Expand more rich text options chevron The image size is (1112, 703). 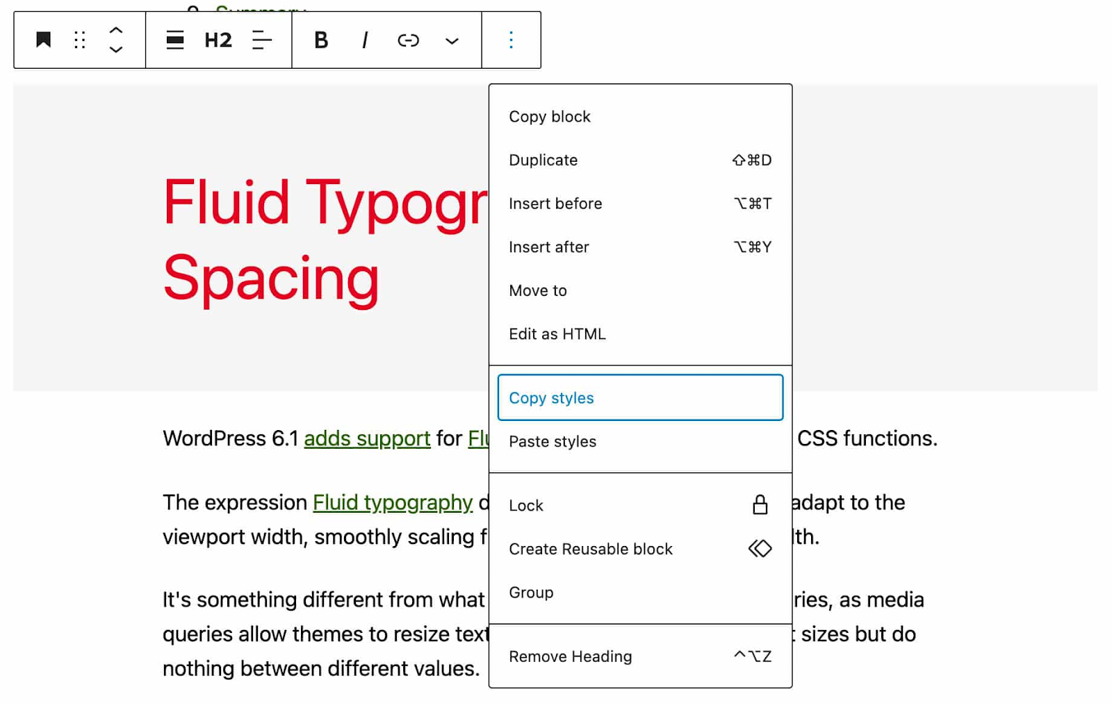[452, 41]
